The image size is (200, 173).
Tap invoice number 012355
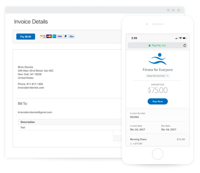point(134,117)
